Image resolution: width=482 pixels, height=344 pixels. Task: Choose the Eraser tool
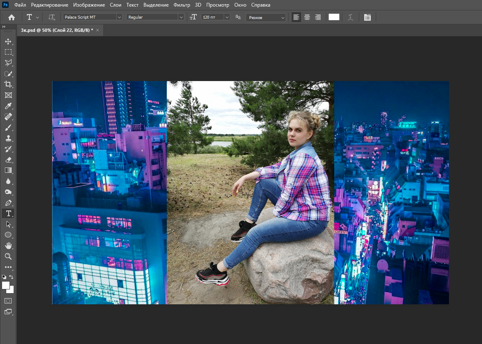[8, 160]
